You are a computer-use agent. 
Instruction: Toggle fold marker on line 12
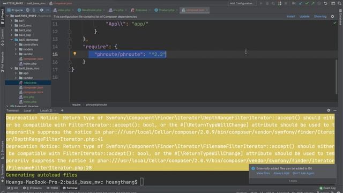70,32
